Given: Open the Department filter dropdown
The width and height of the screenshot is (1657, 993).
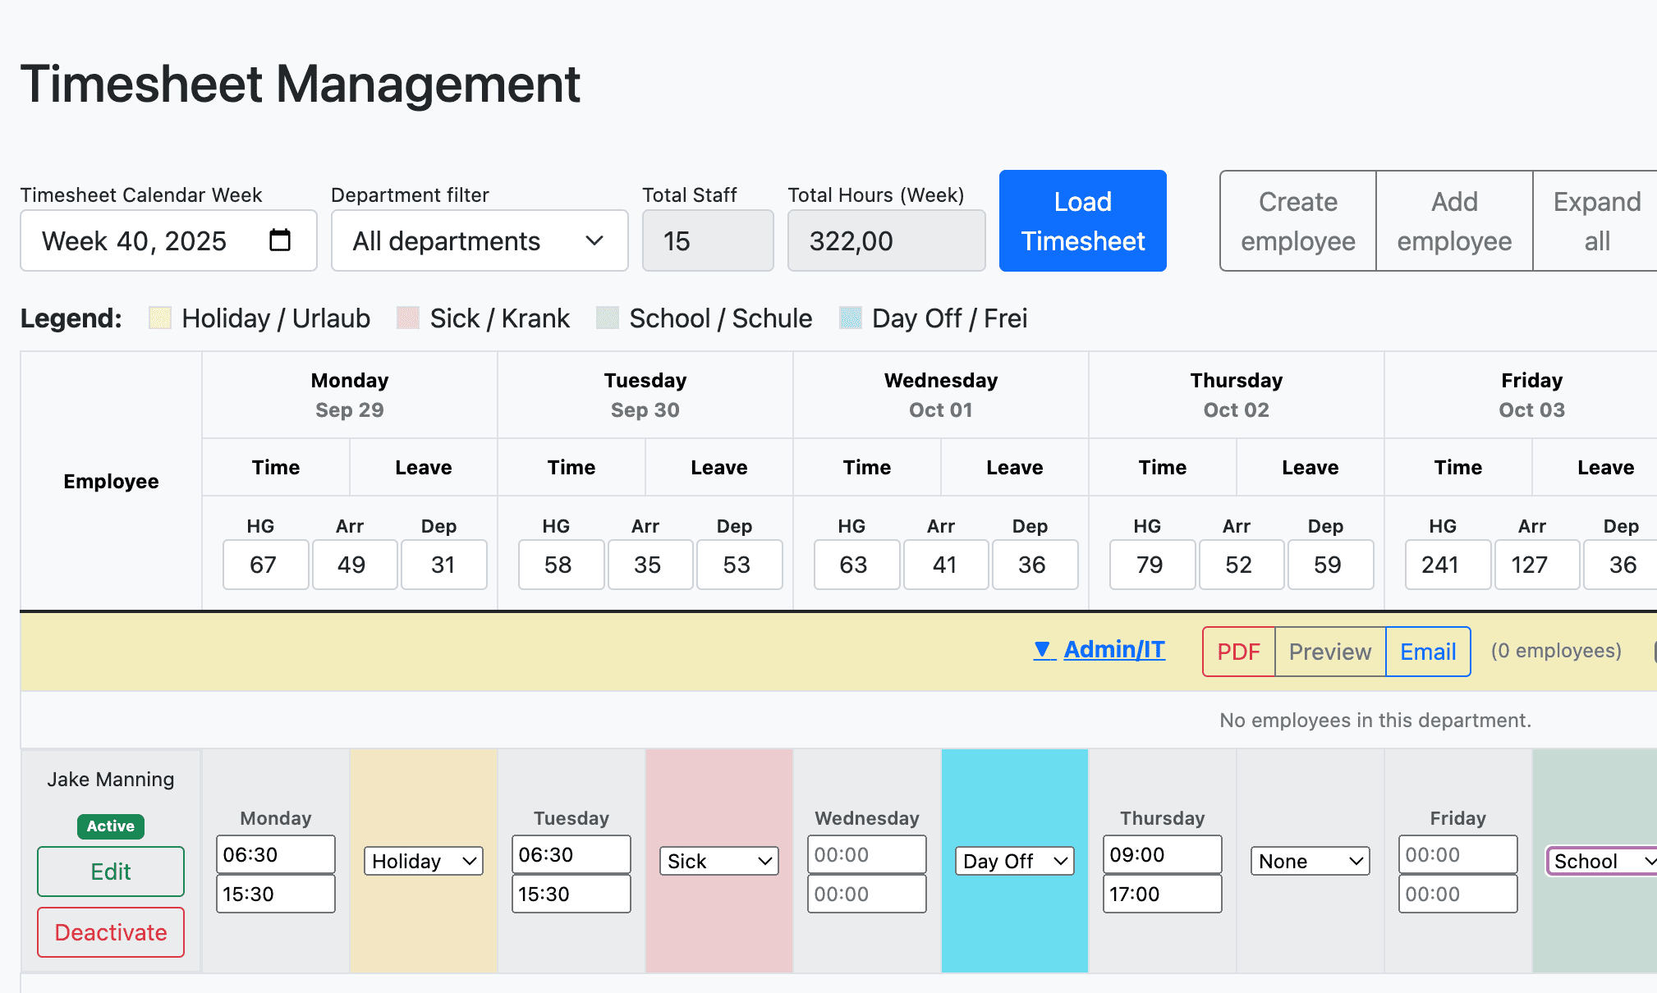Looking at the screenshot, I should click(480, 240).
